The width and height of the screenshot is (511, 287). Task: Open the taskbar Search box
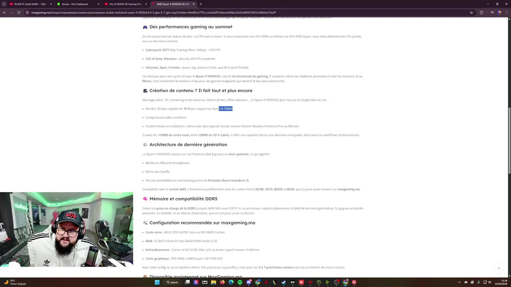(172, 282)
